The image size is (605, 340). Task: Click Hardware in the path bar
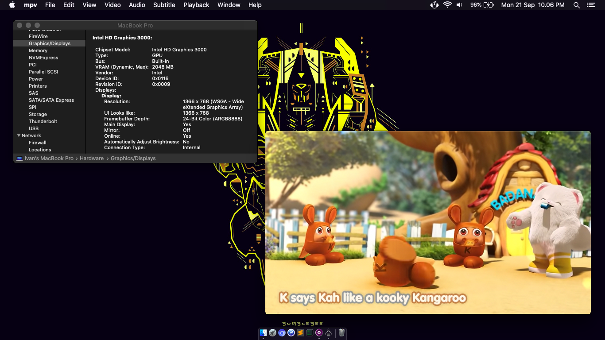tap(92, 158)
